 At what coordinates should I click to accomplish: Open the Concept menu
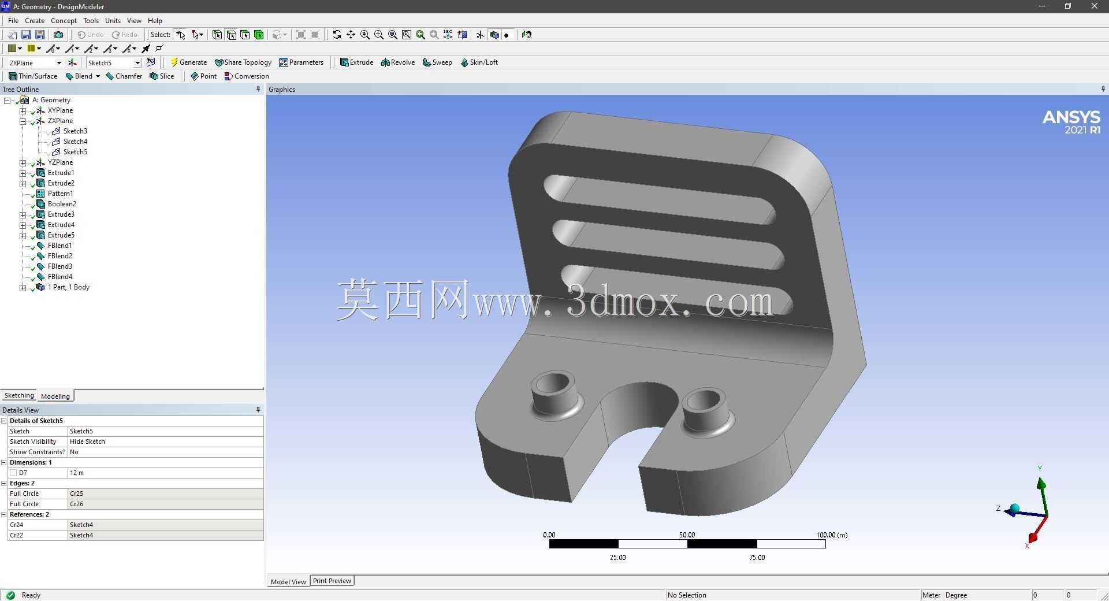click(x=64, y=20)
